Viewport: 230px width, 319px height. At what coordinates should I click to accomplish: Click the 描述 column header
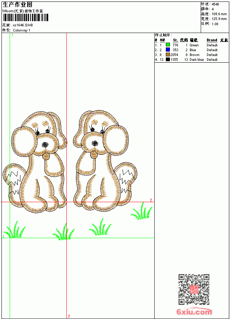[194, 40]
